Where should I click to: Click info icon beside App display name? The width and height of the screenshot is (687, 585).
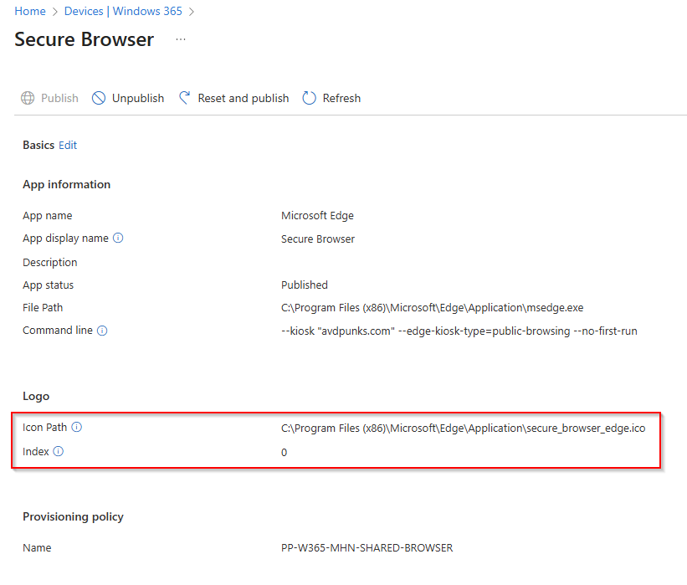coord(118,239)
